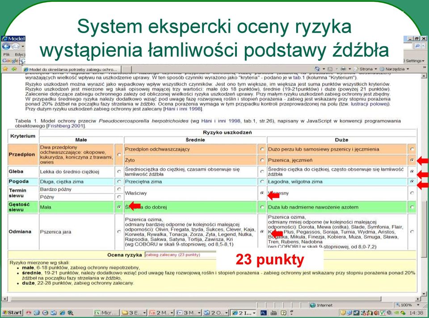Click the Print icon in command bar
Viewport: 429px width, 318px height.
343,69
